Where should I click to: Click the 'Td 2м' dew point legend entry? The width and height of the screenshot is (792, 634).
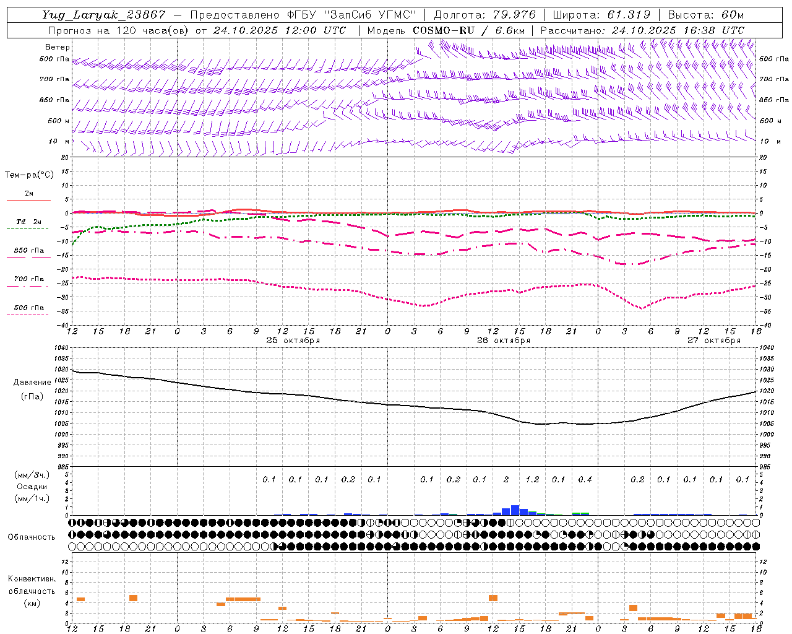29,222
